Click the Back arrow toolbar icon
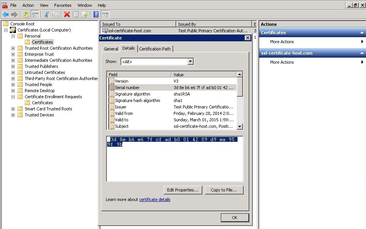This screenshot has width=366, height=229. point(5,14)
